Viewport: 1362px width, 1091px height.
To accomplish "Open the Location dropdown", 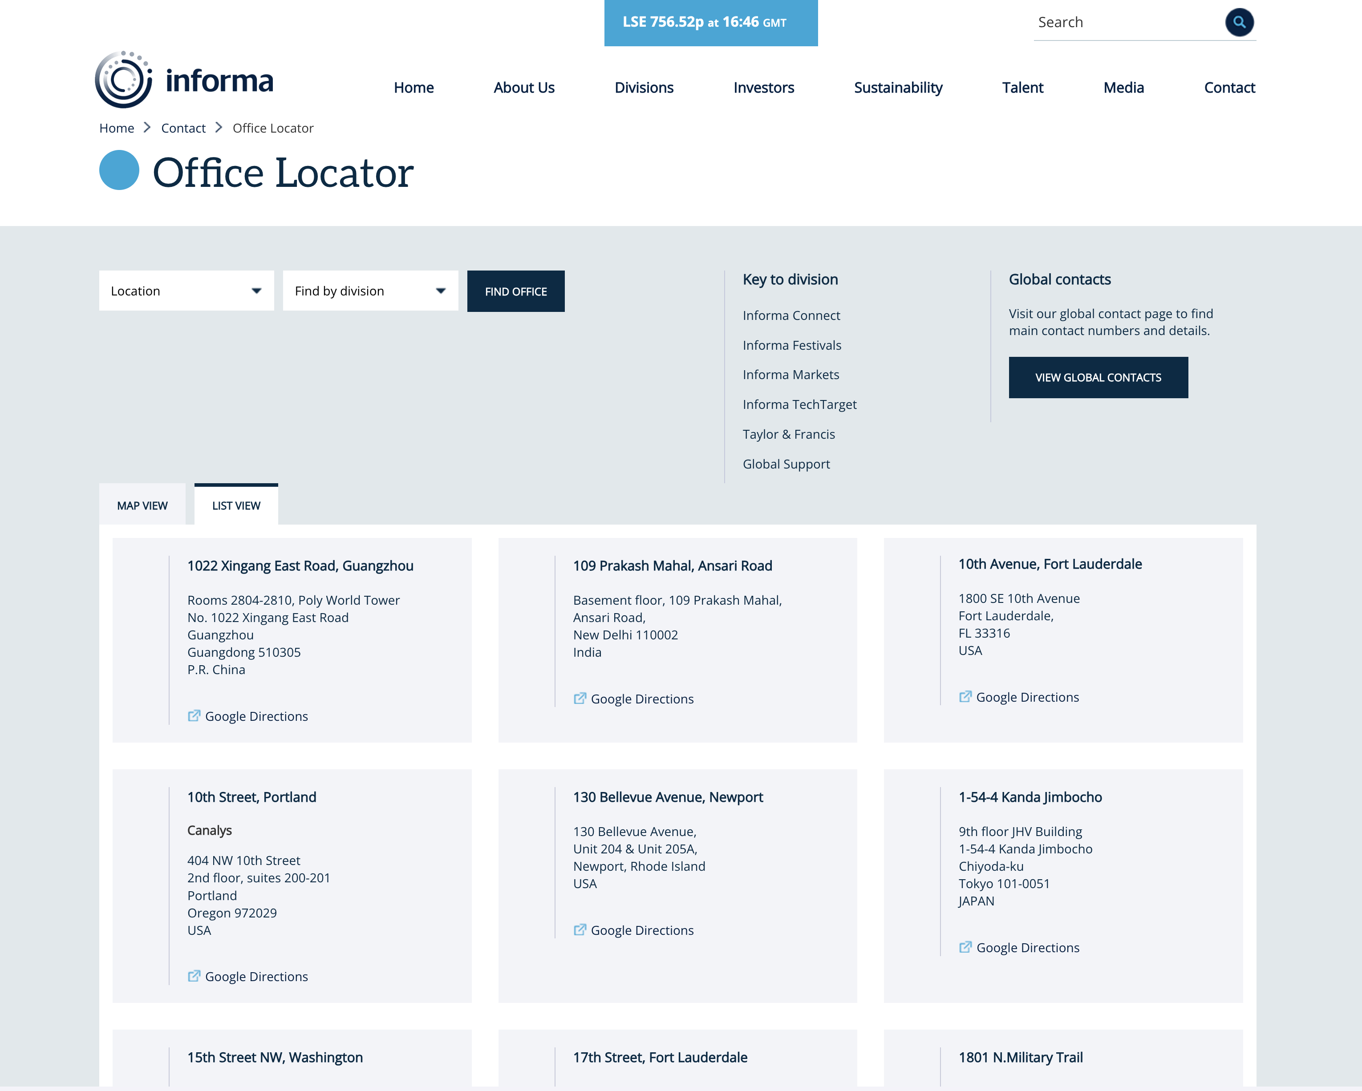I will click(x=186, y=291).
